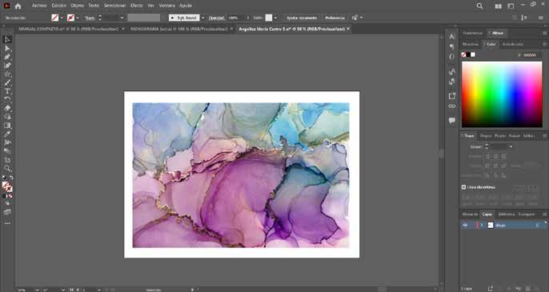This screenshot has width=549, height=292.
Task: Open Grosor dropdown in Trazo panel
Action: [511, 146]
